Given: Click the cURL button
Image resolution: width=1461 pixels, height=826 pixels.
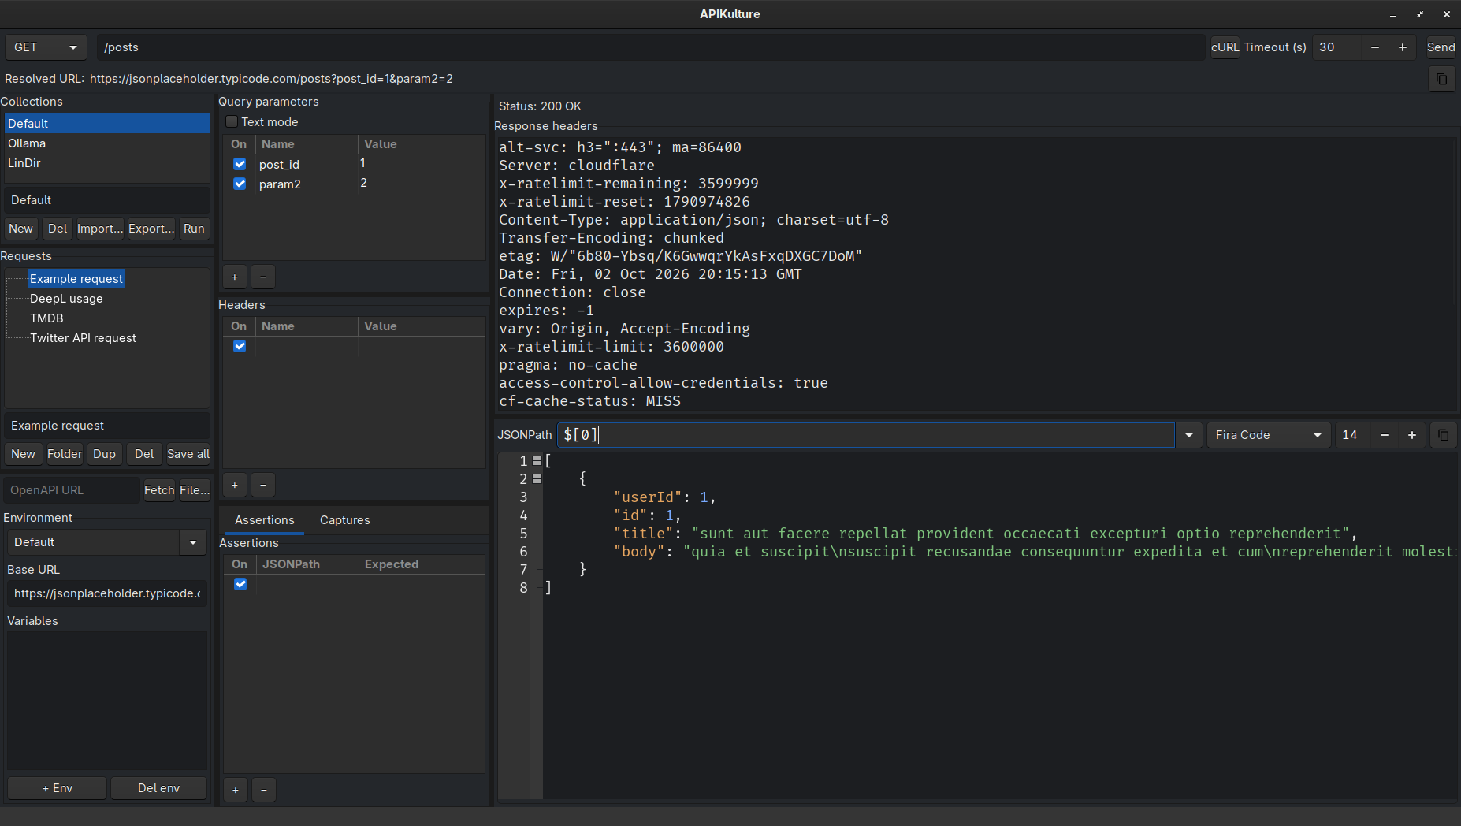Looking at the screenshot, I should 1225,47.
